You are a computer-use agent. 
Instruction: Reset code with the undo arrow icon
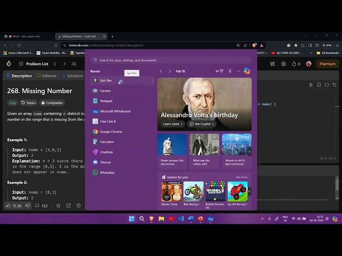pos(335,85)
